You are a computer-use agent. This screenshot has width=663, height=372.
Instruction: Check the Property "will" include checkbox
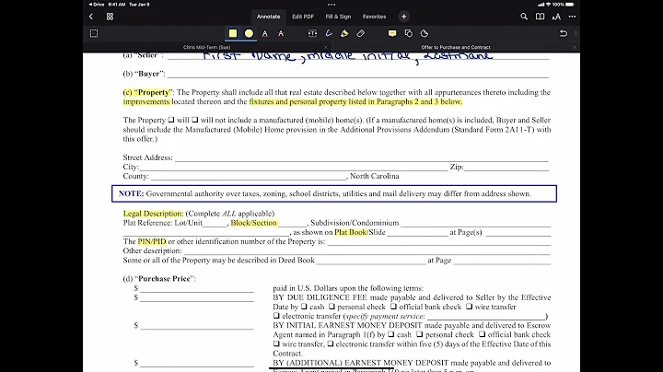pos(171,120)
